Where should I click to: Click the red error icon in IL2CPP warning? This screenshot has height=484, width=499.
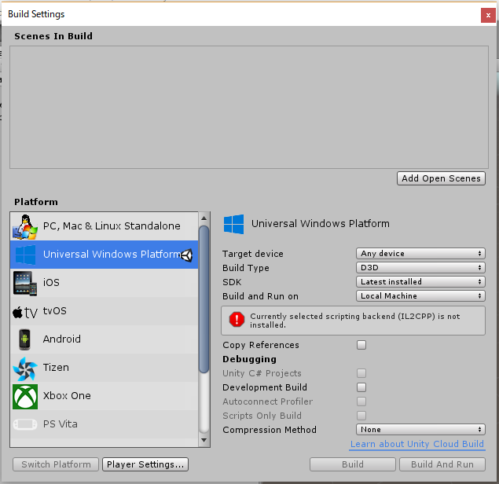point(237,319)
